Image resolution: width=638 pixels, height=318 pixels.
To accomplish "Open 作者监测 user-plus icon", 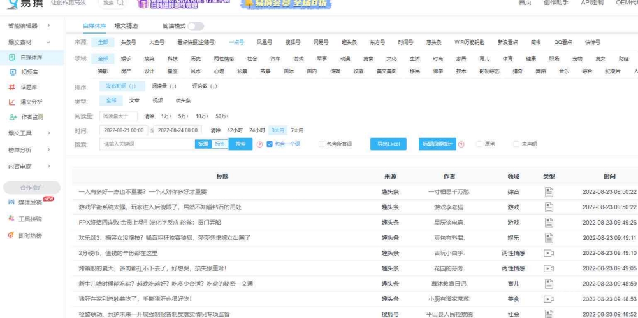I will click(12, 117).
